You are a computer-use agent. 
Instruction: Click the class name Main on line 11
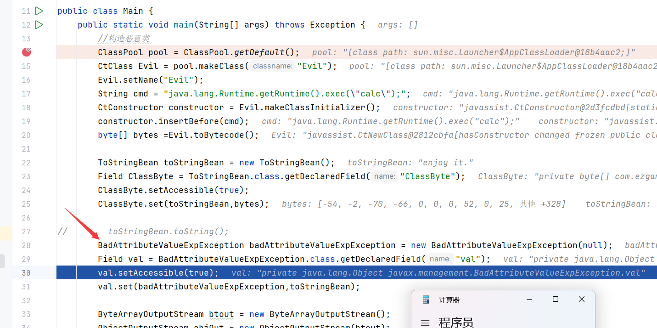[x=133, y=11]
